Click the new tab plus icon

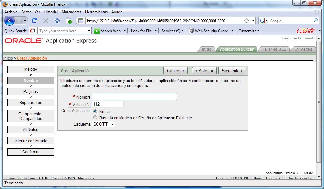(69, 21)
